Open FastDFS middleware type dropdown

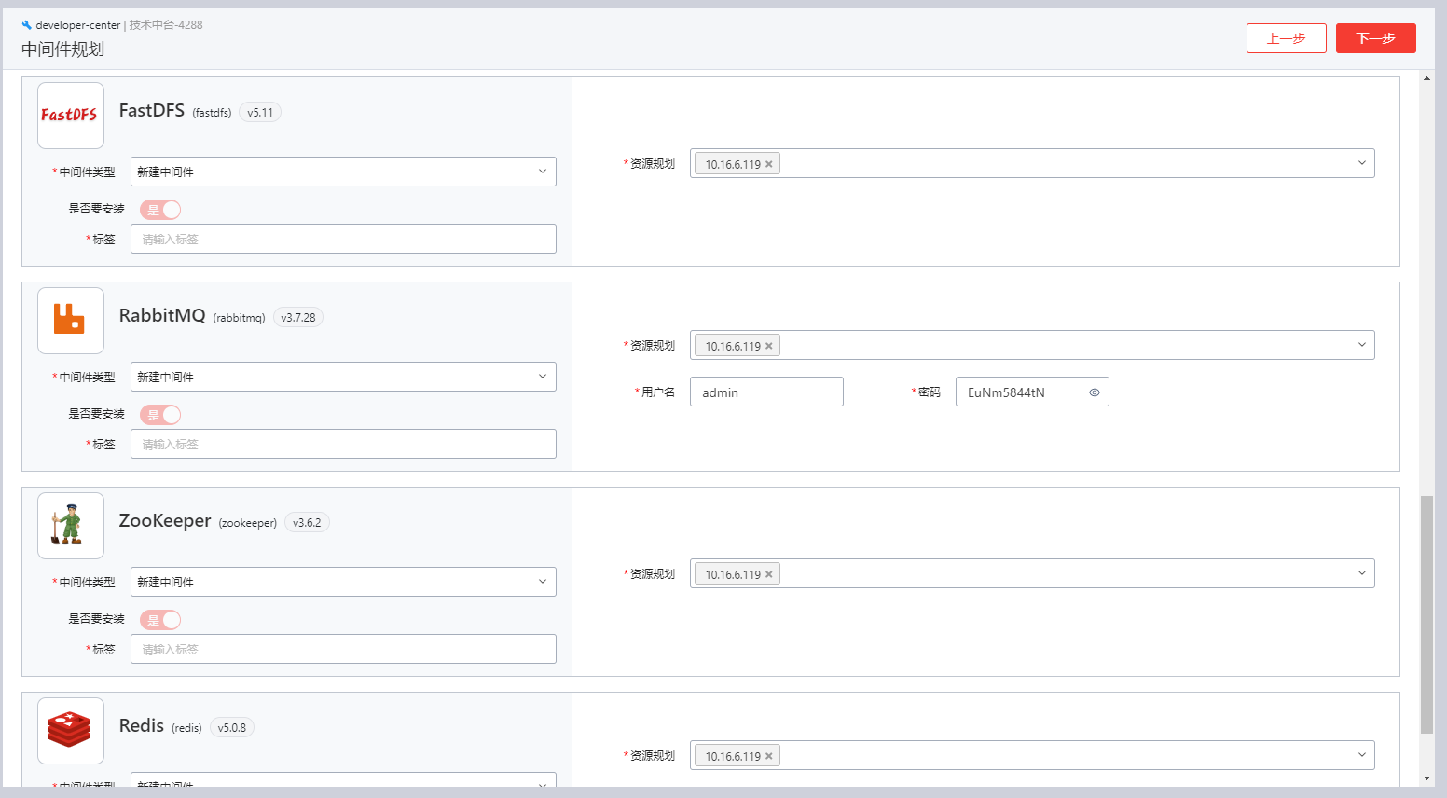(343, 172)
